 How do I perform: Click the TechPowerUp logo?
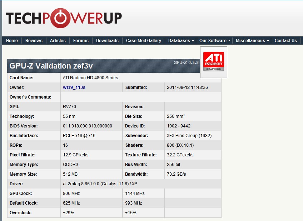pyautogui.click(x=64, y=18)
